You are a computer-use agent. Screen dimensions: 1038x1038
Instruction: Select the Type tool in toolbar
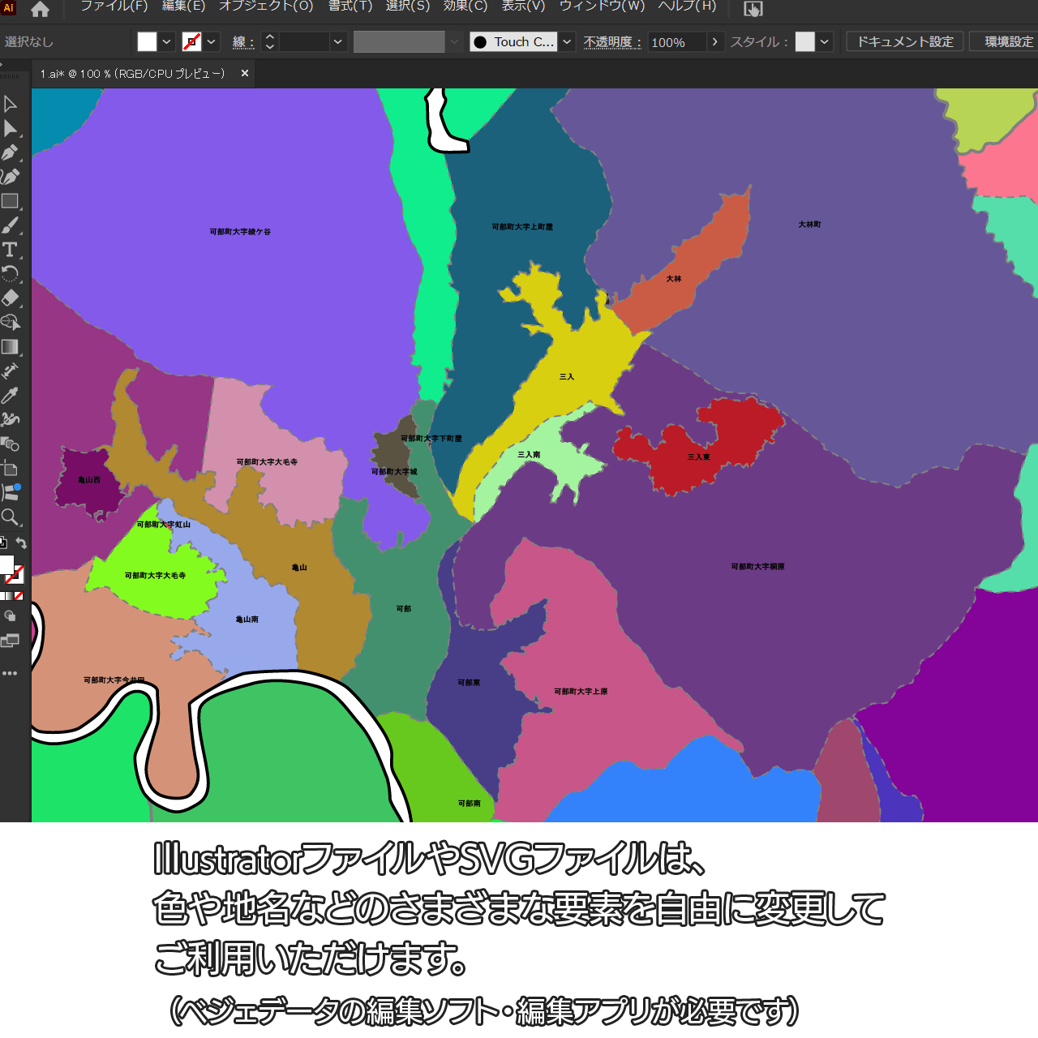(10, 250)
